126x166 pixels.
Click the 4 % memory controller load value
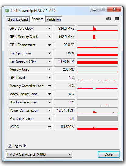click(x=65, y=86)
